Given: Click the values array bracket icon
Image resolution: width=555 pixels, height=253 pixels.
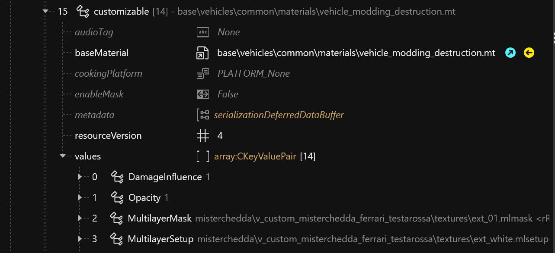Looking at the screenshot, I should (x=202, y=156).
